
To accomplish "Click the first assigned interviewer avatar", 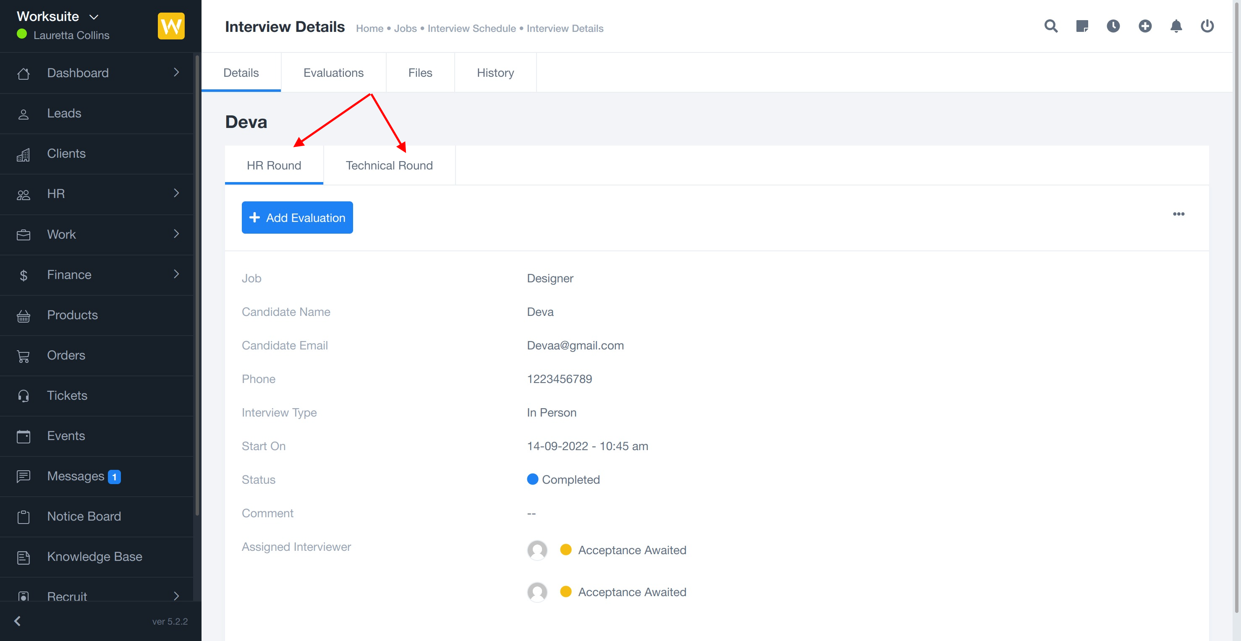I will (x=537, y=550).
